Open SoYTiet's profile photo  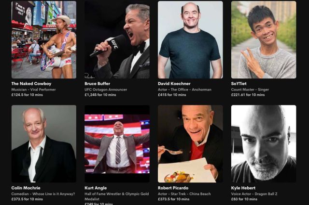pyautogui.click(x=264, y=39)
